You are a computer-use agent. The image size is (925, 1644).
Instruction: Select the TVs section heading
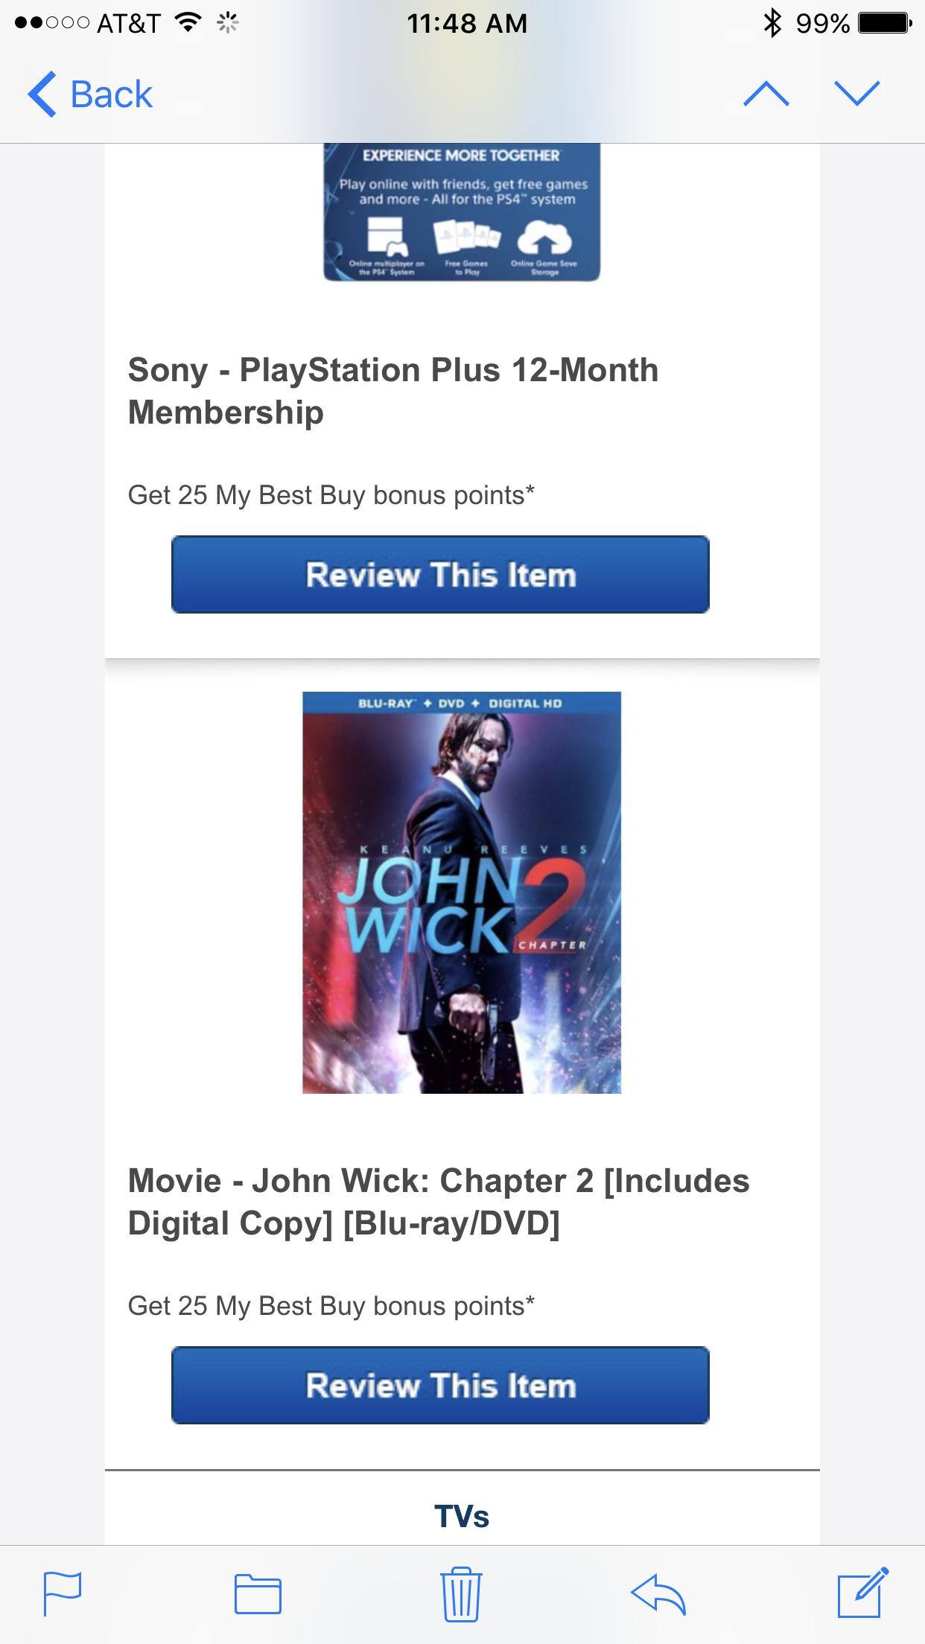point(462,1517)
